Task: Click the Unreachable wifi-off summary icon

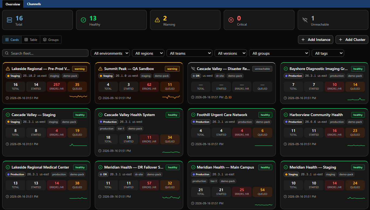Action: tap(305, 20)
